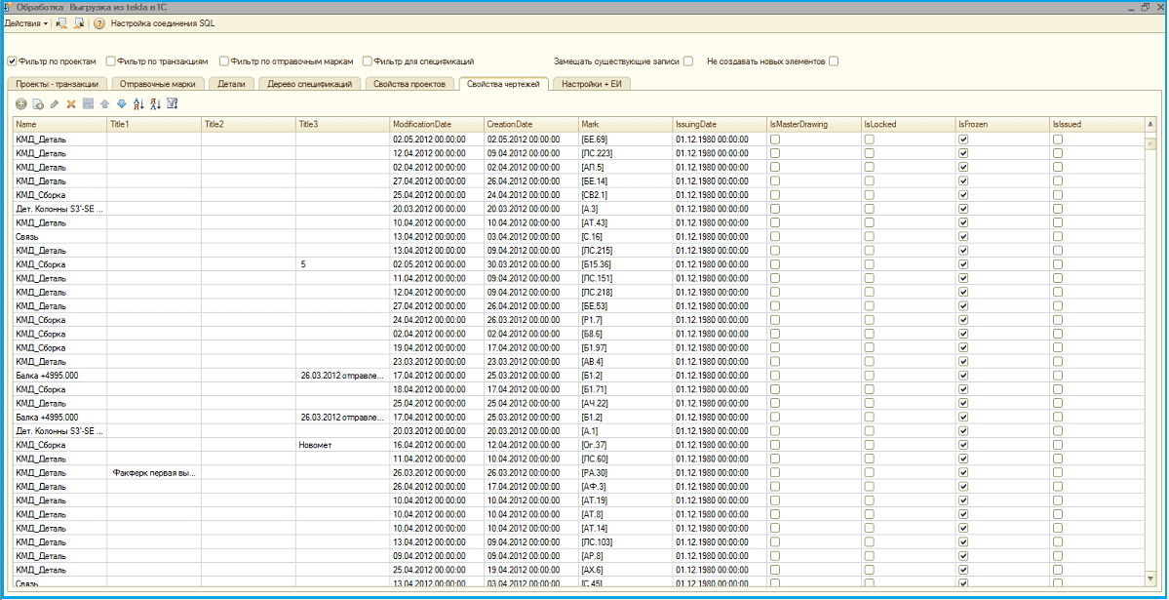
Task: Toggle the Фильтр по проектам checkbox
Action: (x=13, y=61)
